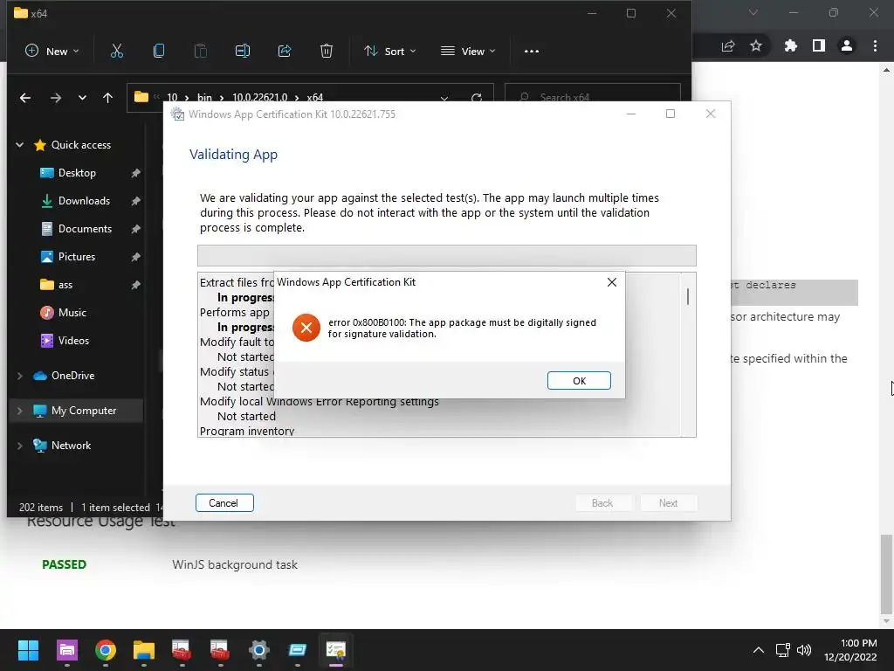Click the Paste icon in Explorer toolbar
Image resolution: width=894 pixels, height=671 pixels.
point(200,51)
